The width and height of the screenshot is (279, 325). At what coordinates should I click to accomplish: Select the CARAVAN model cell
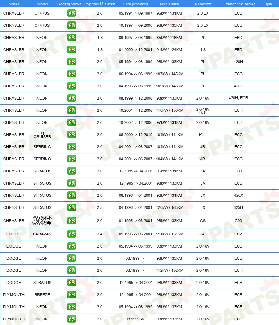coord(42,234)
